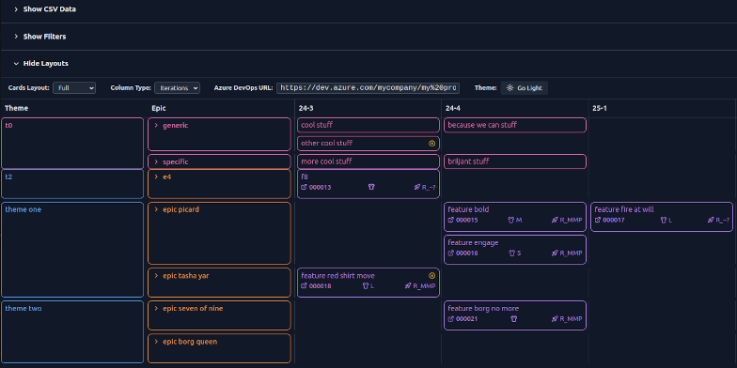Viewport: 737px width, 368px height.
Task: Click 'feature borg no more' title
Action: click(483, 308)
